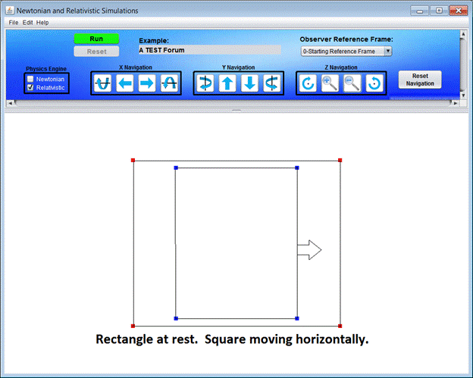Minimize the simulation window
The width and height of the screenshot is (473, 378).
[420, 11]
